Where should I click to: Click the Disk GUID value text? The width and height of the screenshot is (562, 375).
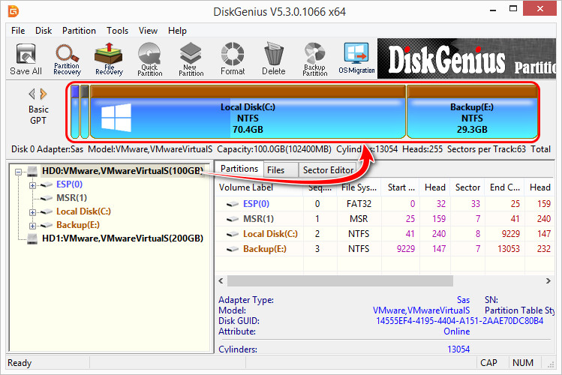[459, 321]
